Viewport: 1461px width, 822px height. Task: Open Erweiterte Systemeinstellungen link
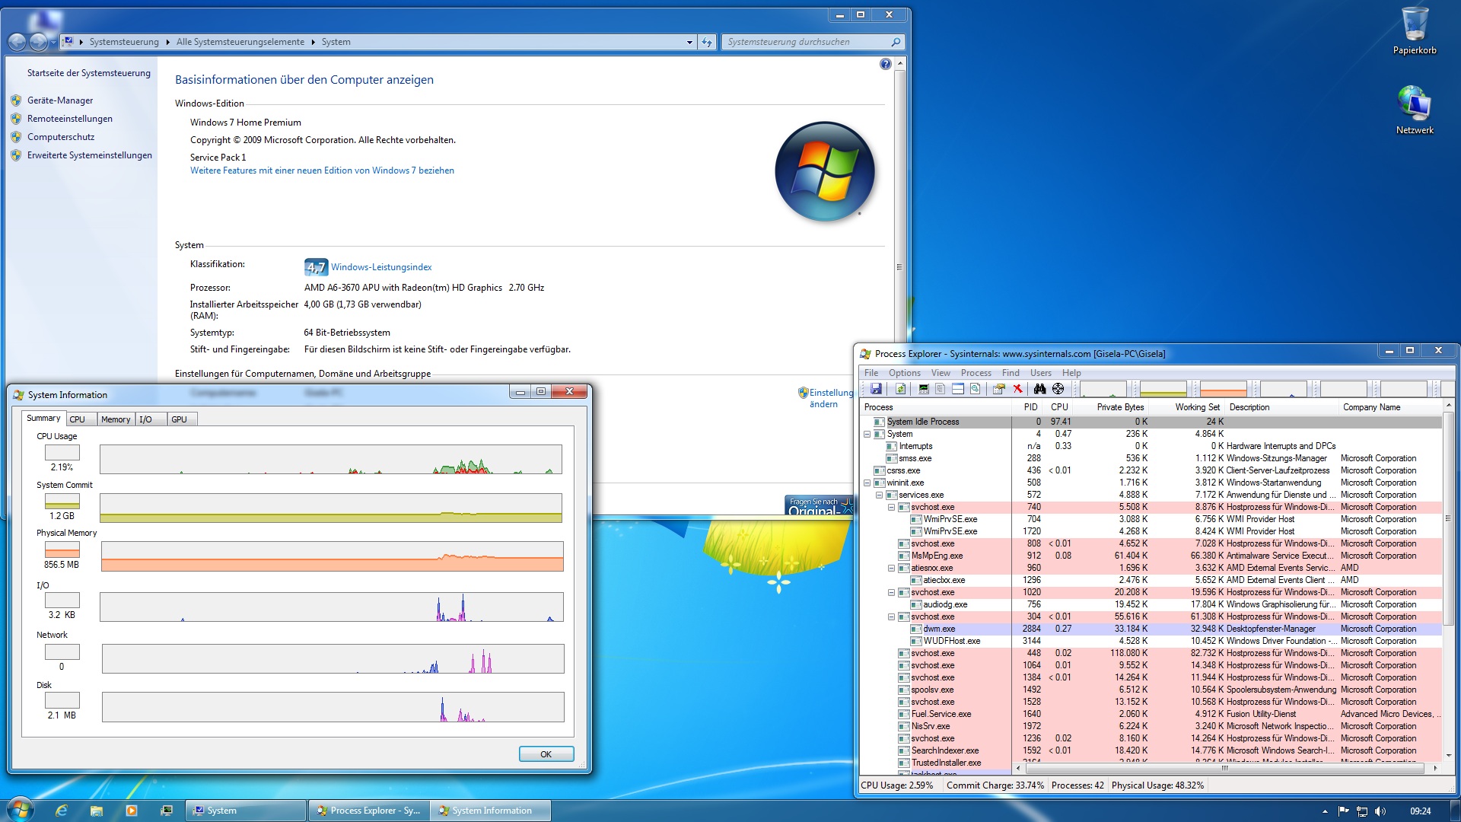point(90,155)
